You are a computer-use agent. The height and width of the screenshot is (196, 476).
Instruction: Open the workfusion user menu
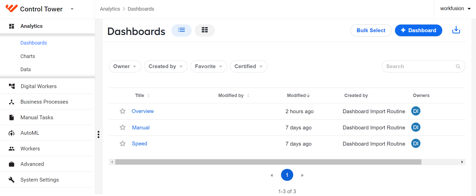(x=455, y=9)
